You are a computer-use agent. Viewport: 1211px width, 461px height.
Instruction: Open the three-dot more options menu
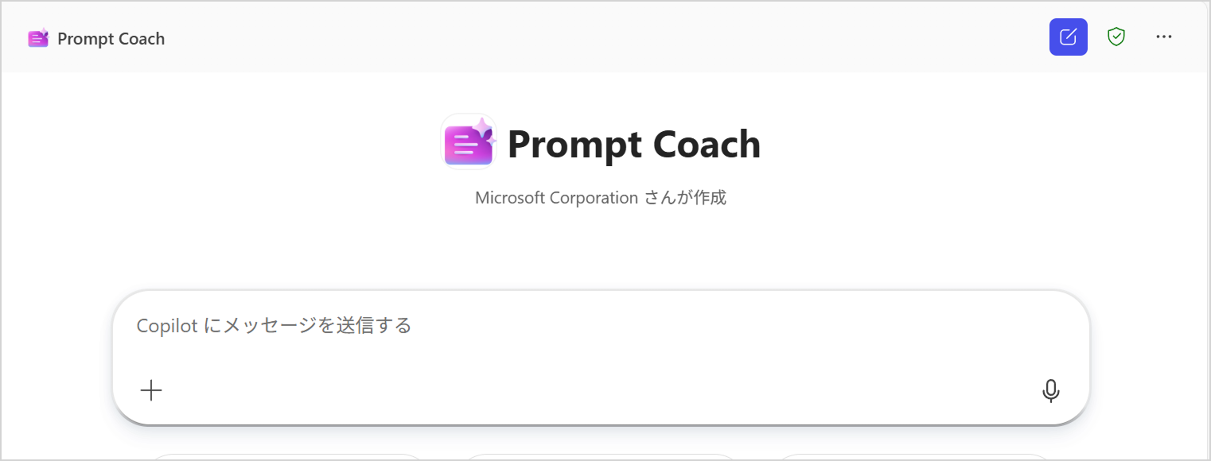[x=1164, y=37]
